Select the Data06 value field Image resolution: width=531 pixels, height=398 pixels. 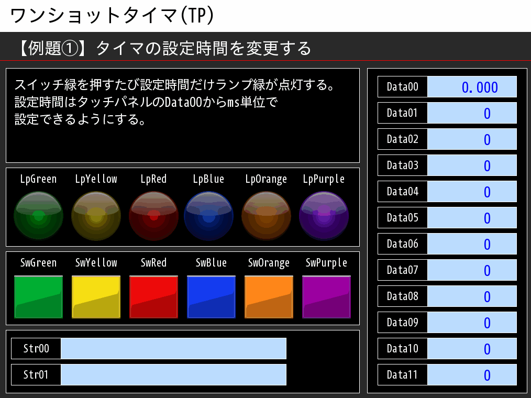pyautogui.click(x=472, y=244)
